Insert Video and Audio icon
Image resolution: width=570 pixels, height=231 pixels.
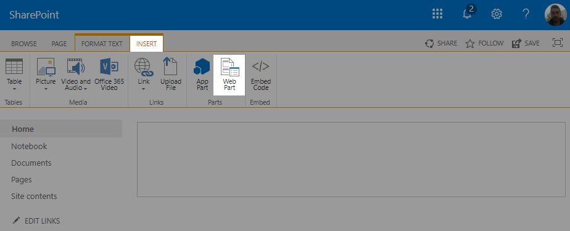coord(76,67)
